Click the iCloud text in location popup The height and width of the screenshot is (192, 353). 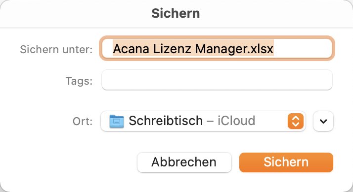236,121
